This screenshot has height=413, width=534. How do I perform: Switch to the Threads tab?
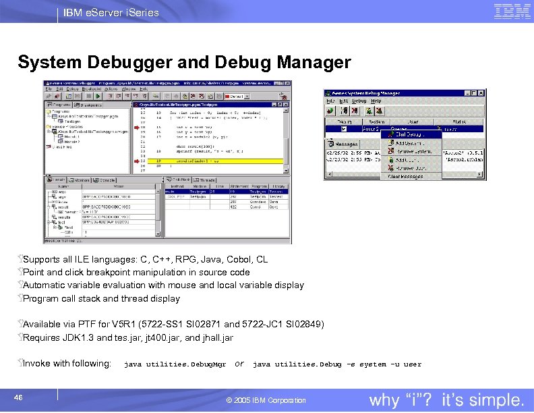pyautogui.click(x=204, y=180)
